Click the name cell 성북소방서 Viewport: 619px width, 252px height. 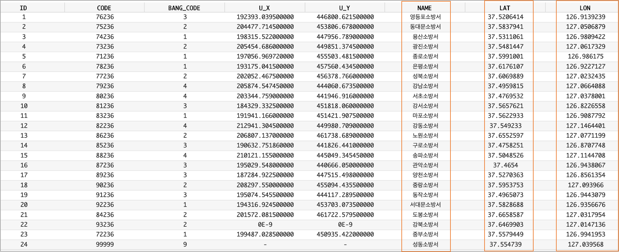point(425,76)
